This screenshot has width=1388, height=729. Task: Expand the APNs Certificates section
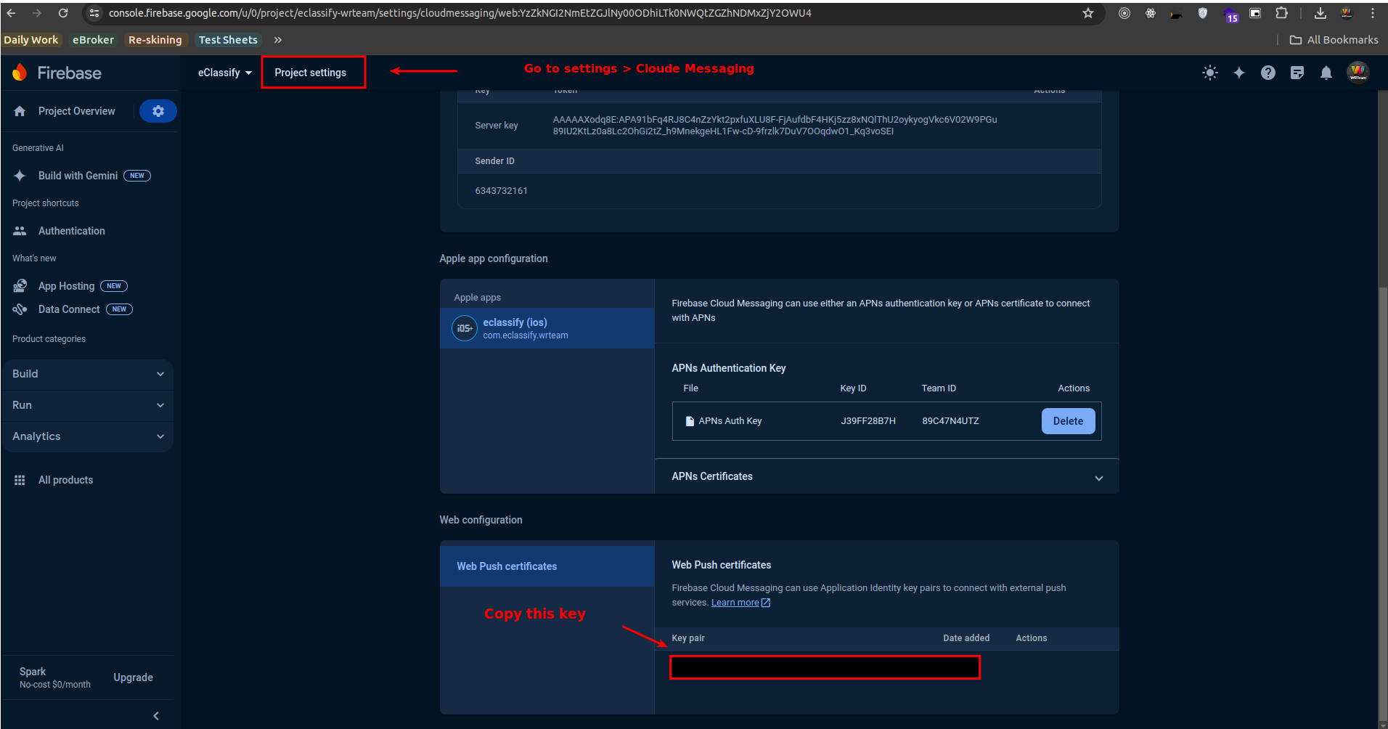coord(886,477)
